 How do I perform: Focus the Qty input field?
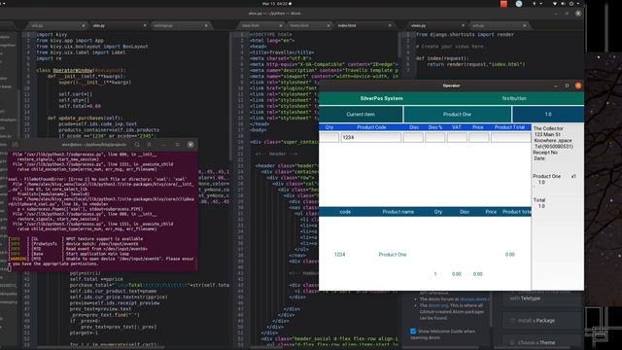click(328, 137)
